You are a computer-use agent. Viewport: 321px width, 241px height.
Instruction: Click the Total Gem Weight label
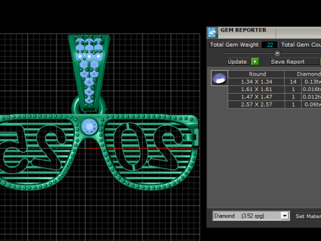pos(234,45)
